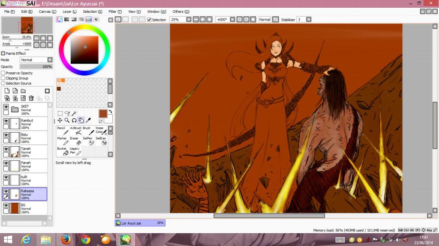
Task: Click the Eyedropper color picker tool
Action: tap(88, 121)
